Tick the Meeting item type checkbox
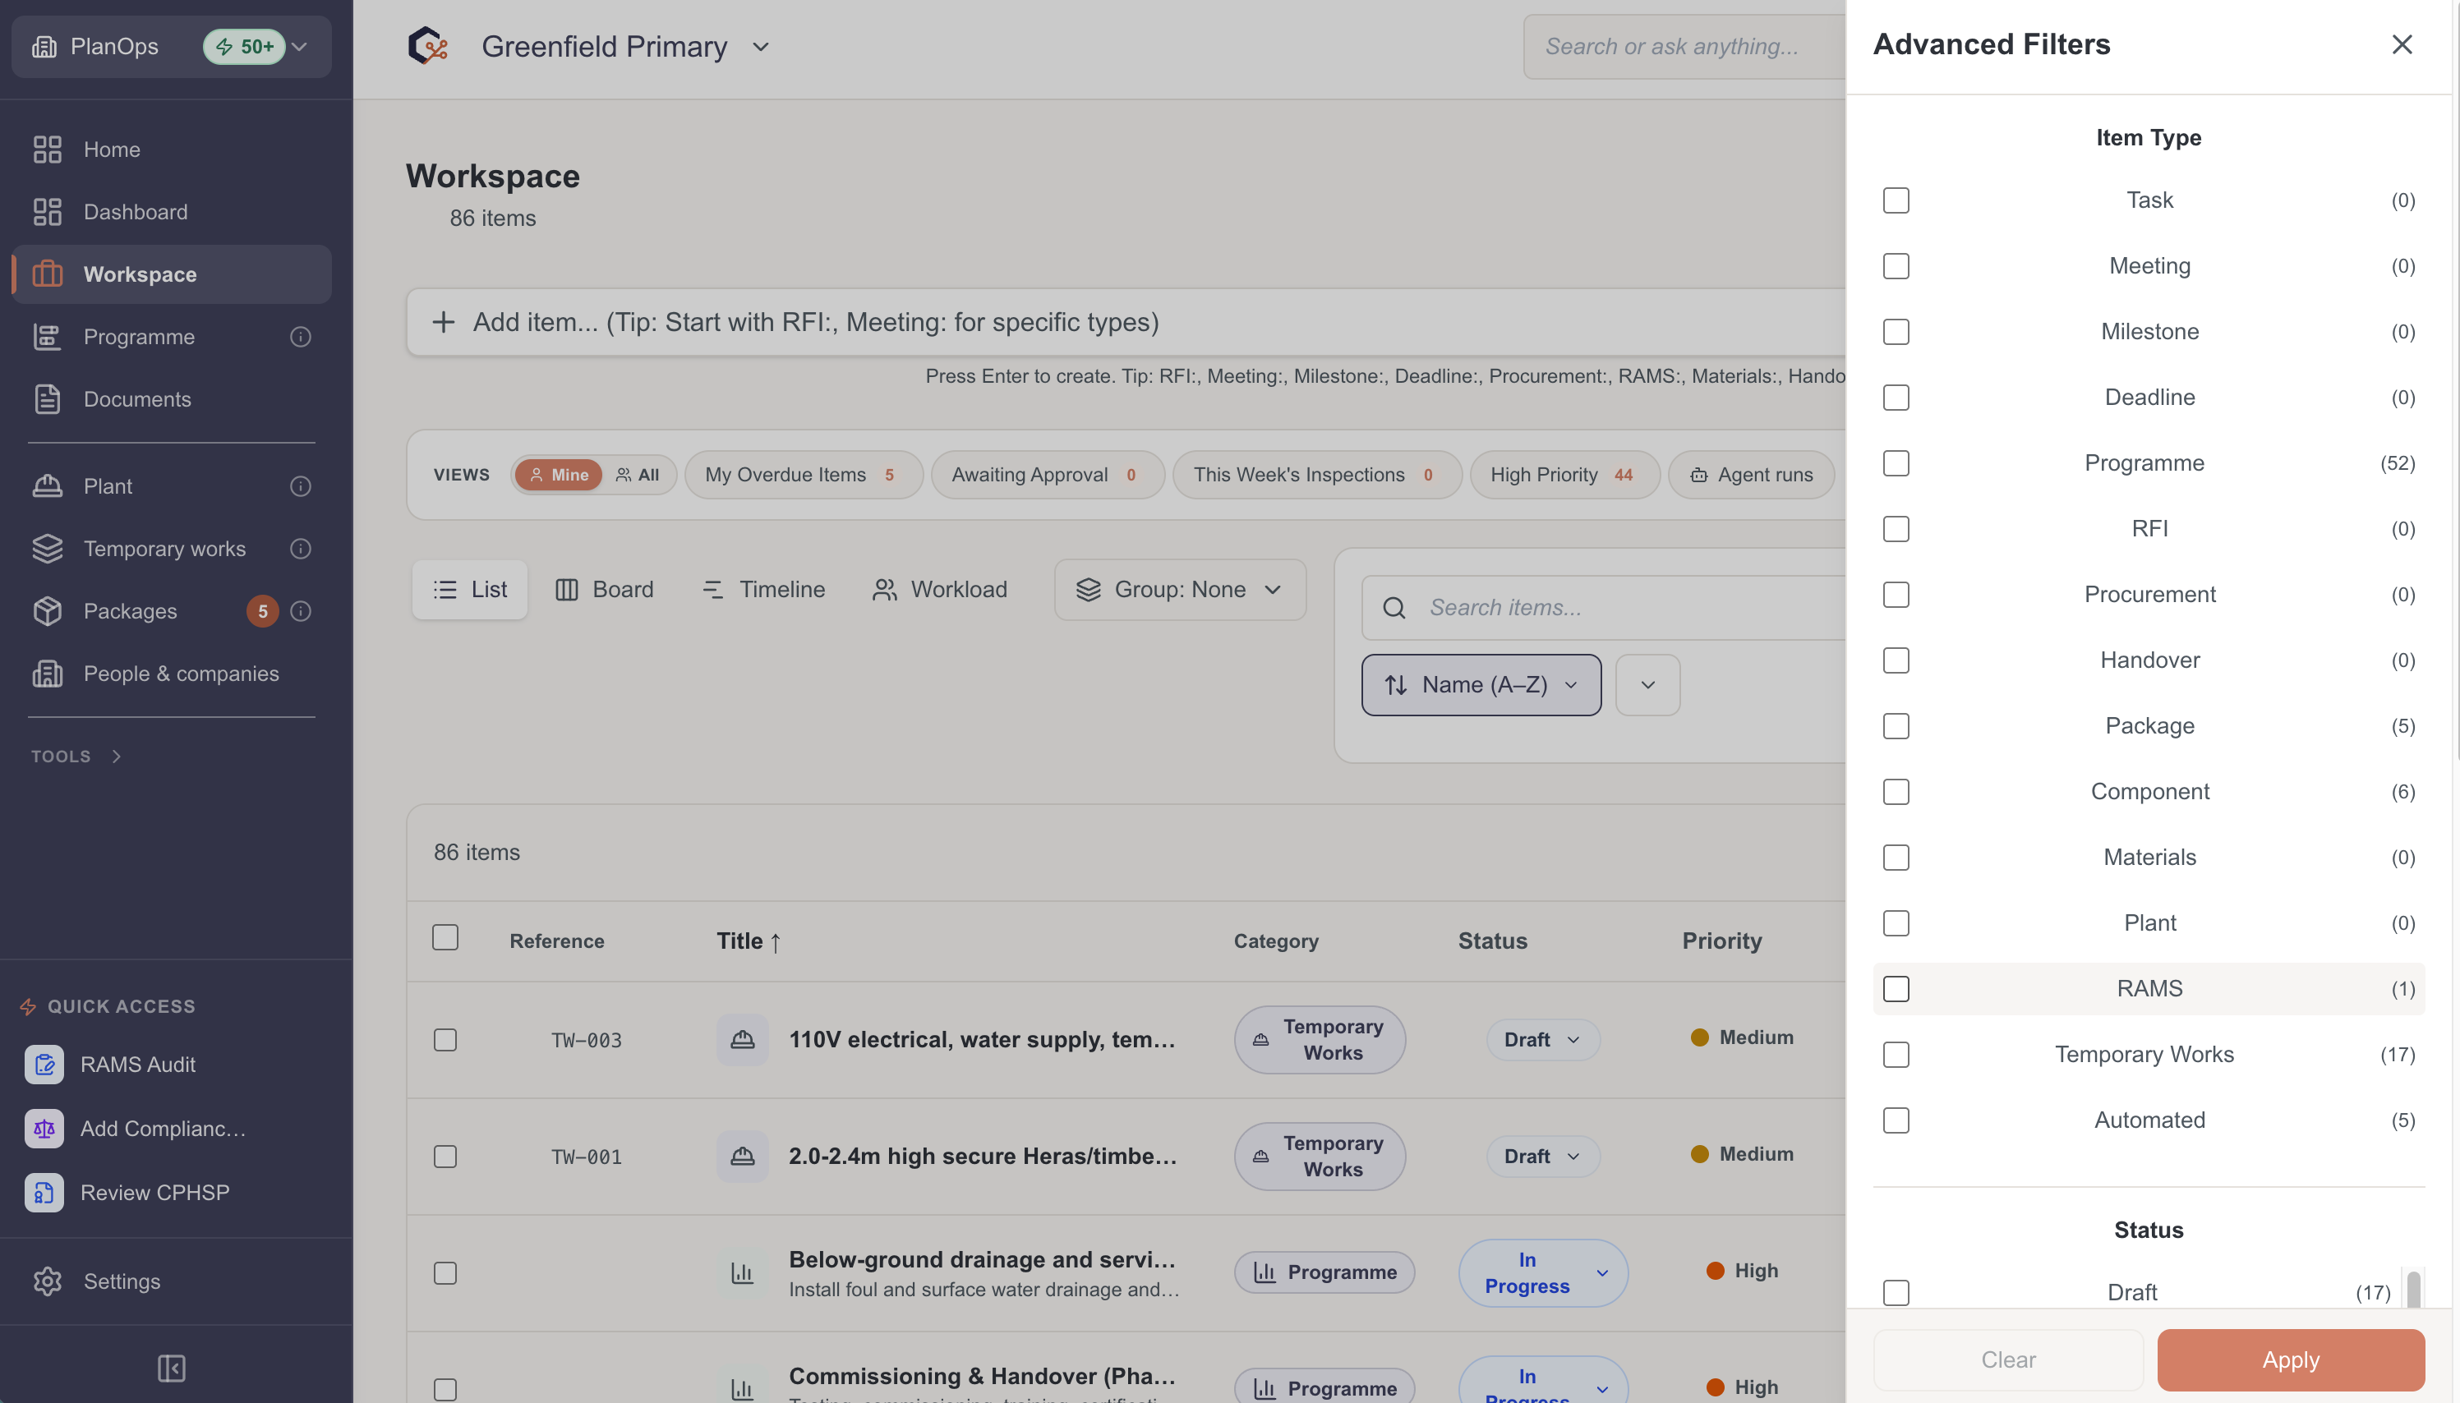 tap(1896, 266)
